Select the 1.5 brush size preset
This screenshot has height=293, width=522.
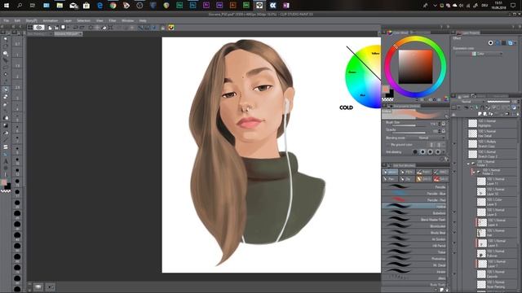[17, 66]
